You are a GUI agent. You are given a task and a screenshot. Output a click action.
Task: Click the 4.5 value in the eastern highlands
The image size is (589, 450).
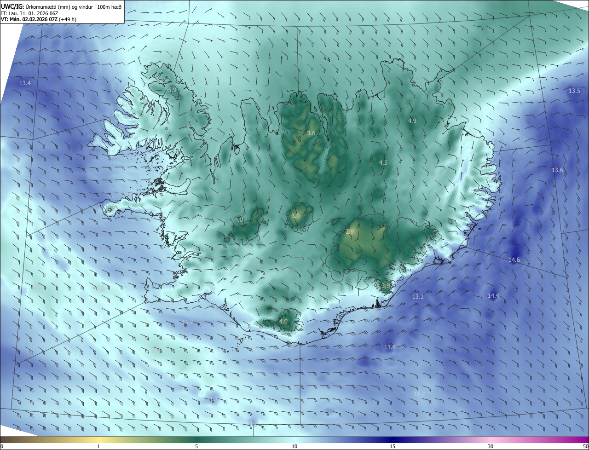click(x=383, y=162)
